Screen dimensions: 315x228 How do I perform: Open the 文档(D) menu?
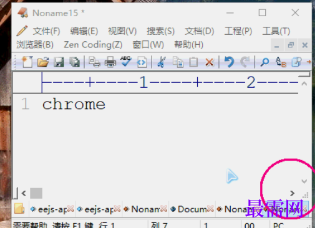(199, 31)
